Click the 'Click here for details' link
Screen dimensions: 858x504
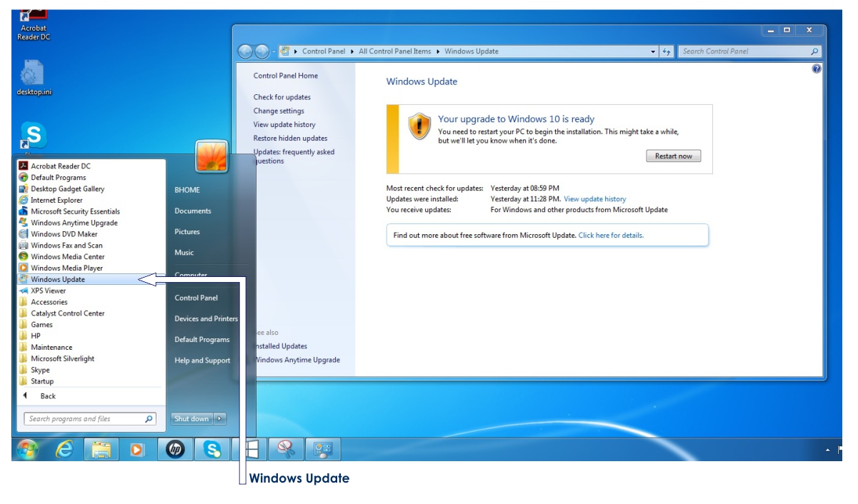[x=611, y=235]
